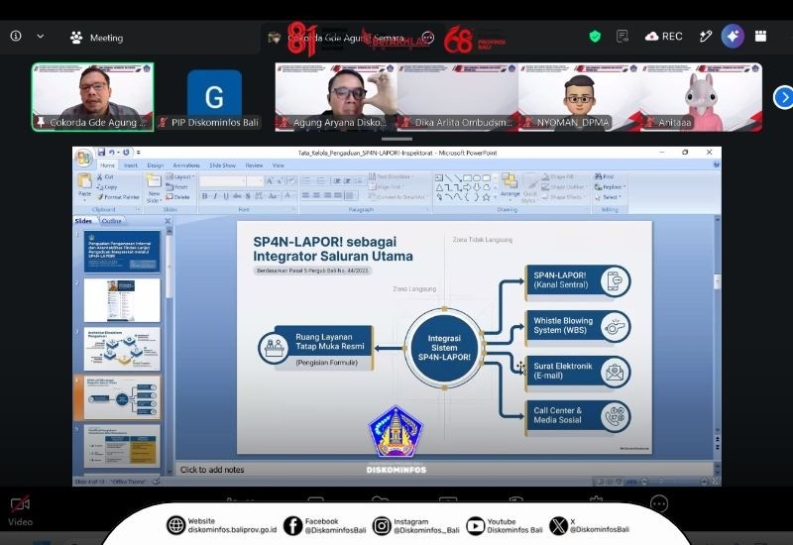Select NYOMAN_DPMA participant tile

[579, 97]
